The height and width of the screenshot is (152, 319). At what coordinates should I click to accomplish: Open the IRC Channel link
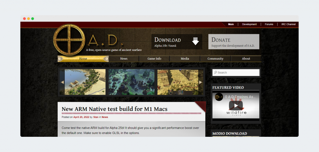pyautogui.click(x=288, y=24)
